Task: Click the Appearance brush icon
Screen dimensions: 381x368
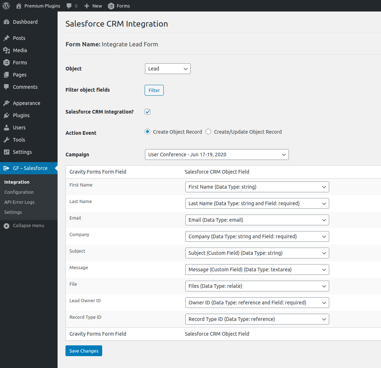Action: coord(6,103)
